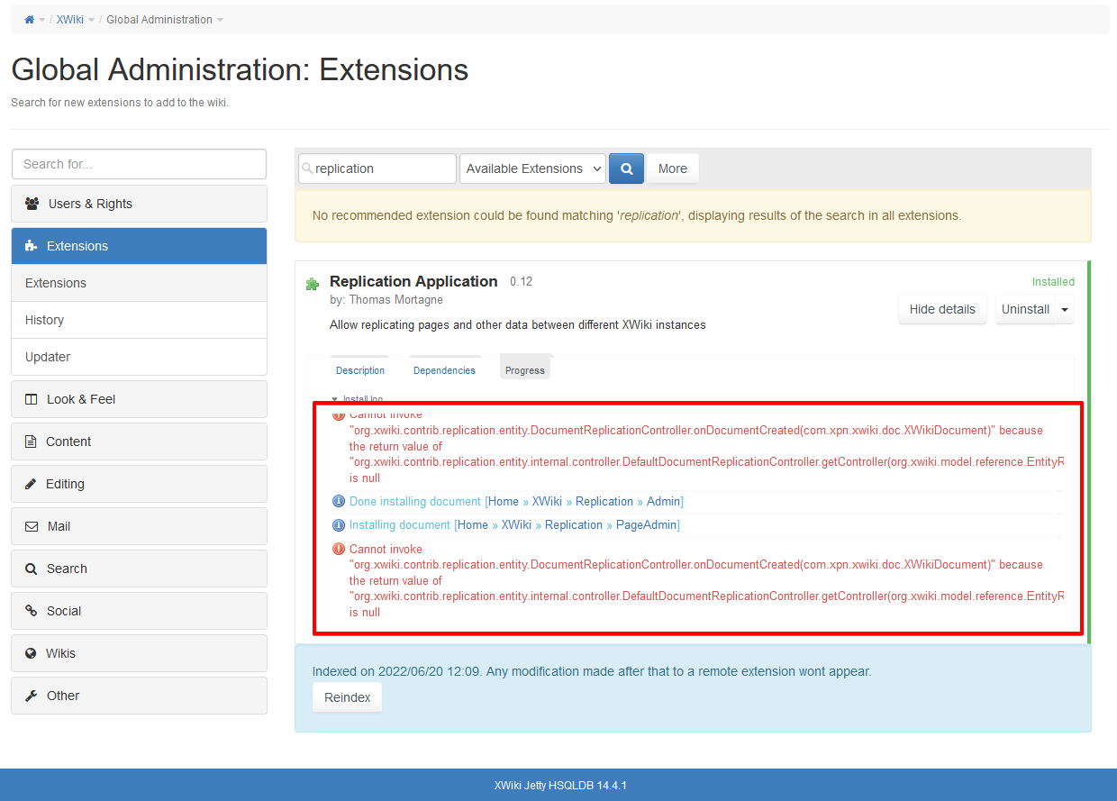1117x801 pixels.
Task: Switch to the Description tab
Action: coord(360,370)
